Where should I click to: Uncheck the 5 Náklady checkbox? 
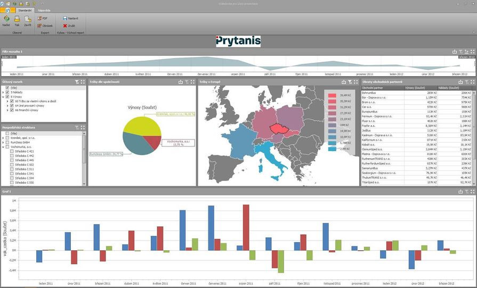(7, 92)
